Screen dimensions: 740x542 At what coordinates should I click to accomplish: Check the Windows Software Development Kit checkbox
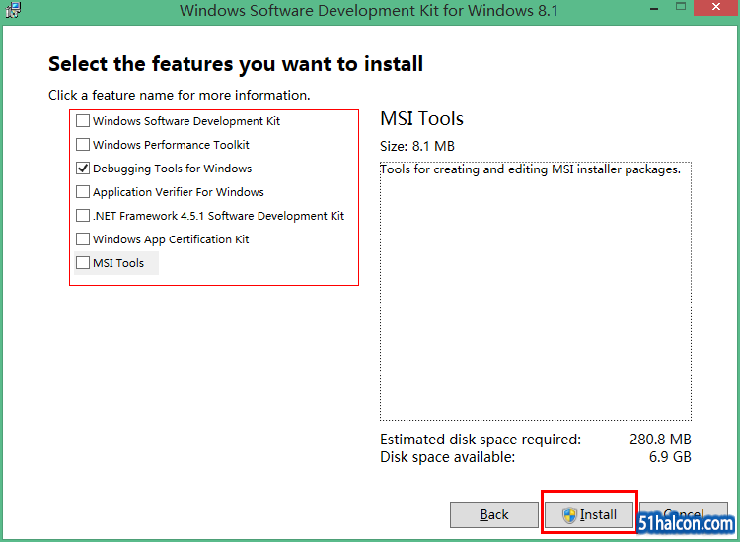83,121
